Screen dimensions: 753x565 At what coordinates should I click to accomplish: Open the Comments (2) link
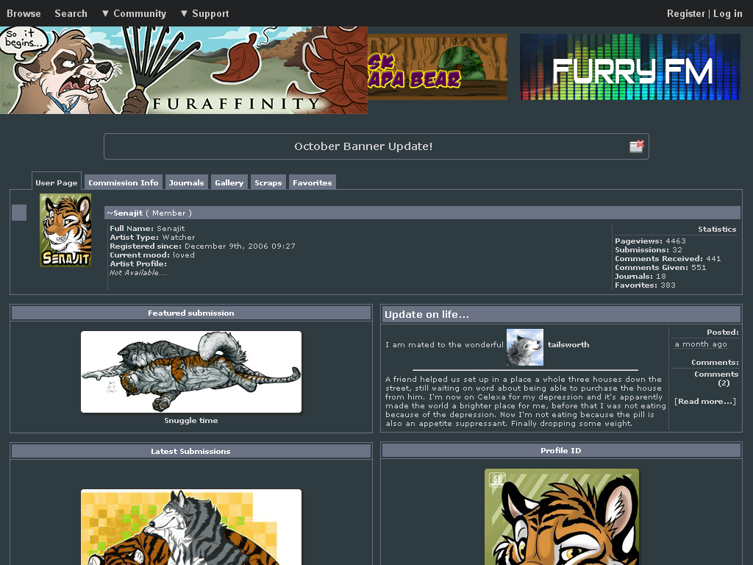click(716, 379)
